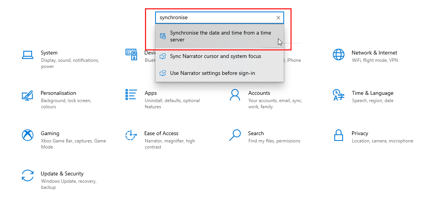Click inside the synchronise search field

(x=215, y=18)
